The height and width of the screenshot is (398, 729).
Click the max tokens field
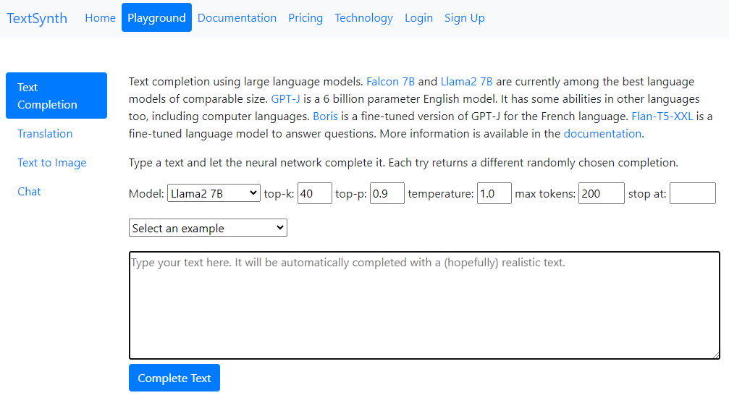pyautogui.click(x=601, y=193)
